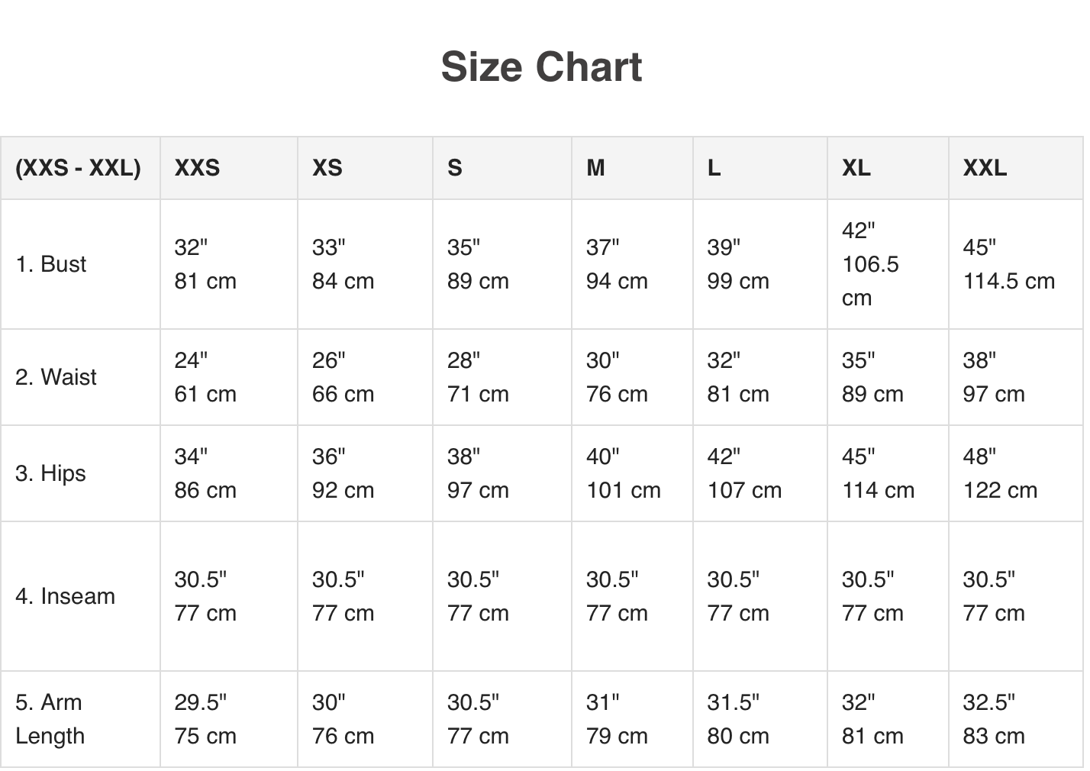Click the S size column header

click(455, 168)
